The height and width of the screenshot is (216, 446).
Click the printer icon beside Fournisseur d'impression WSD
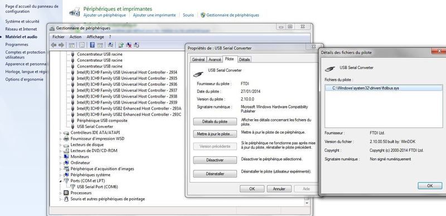point(66,139)
